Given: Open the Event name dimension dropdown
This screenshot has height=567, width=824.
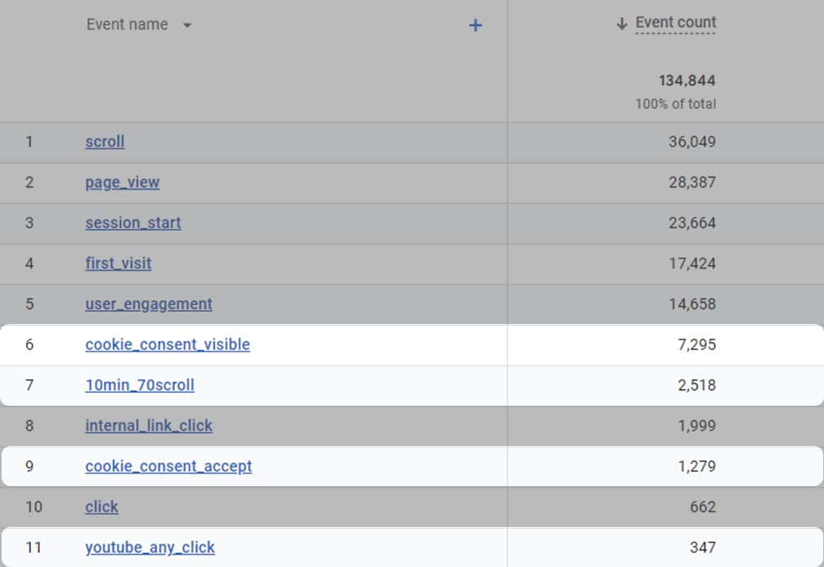Looking at the screenshot, I should pyautogui.click(x=187, y=25).
